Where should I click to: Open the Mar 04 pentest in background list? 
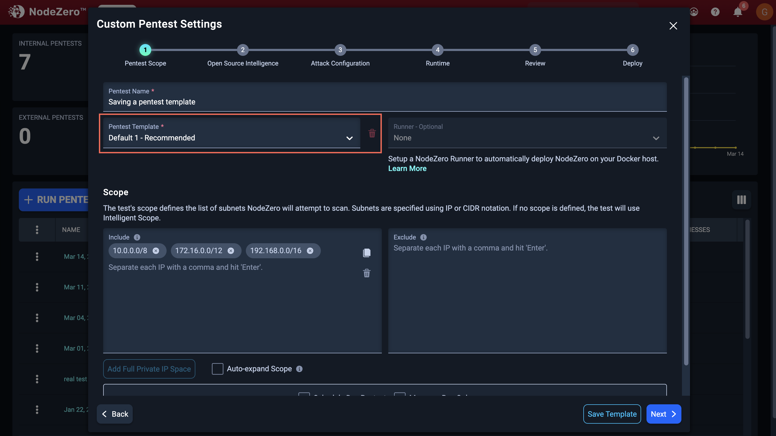pyautogui.click(x=76, y=318)
